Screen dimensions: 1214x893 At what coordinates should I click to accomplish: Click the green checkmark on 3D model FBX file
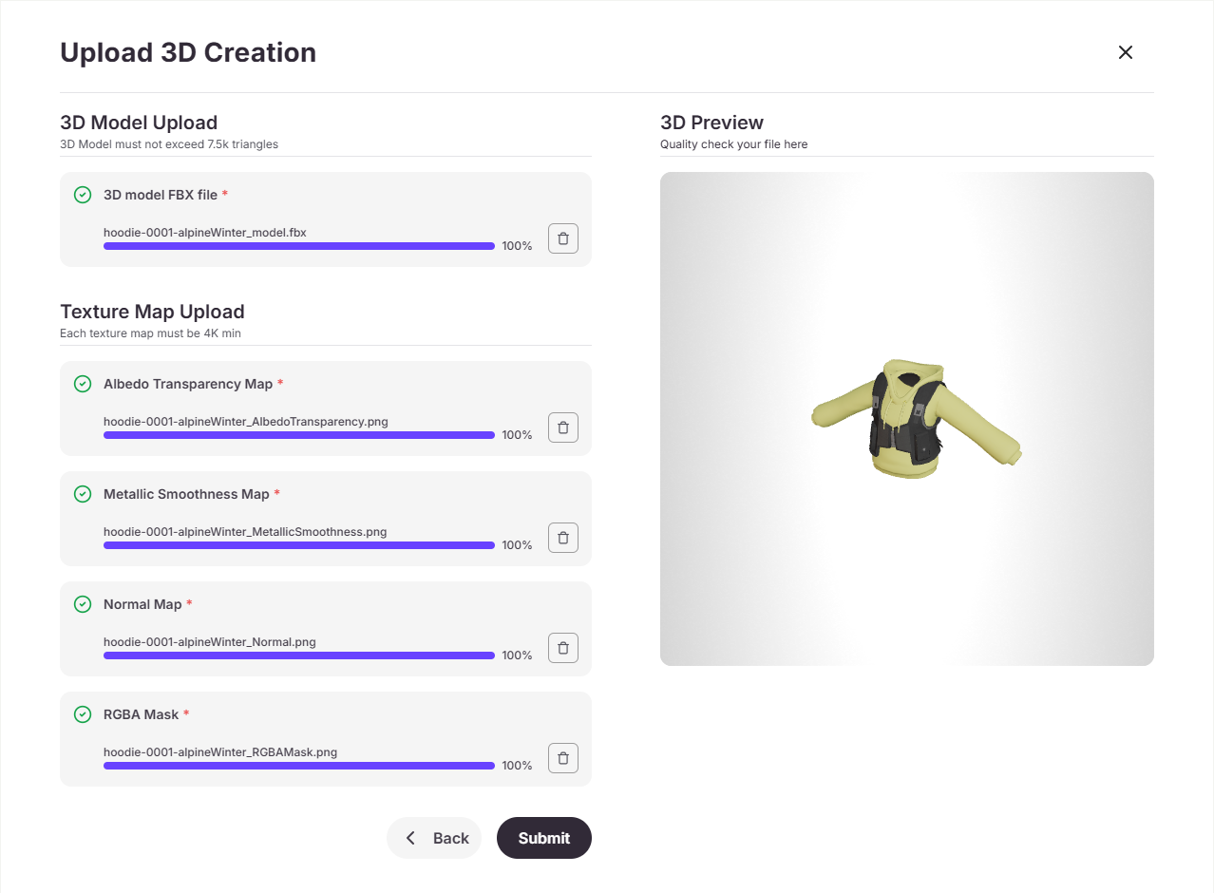point(83,194)
